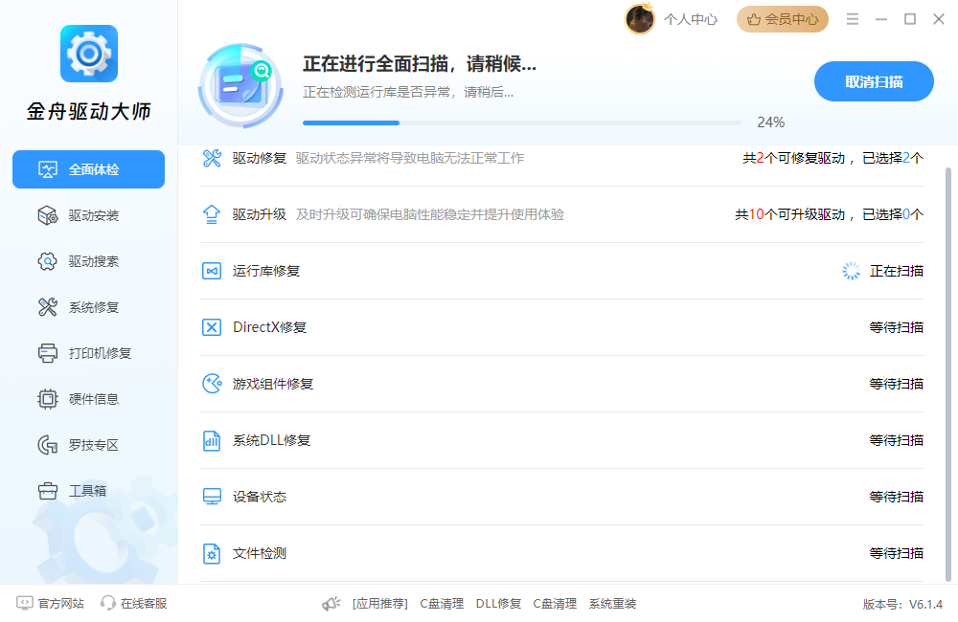Cancel the scan with 取消扫描
The height and width of the screenshot is (622, 958).
click(x=874, y=81)
